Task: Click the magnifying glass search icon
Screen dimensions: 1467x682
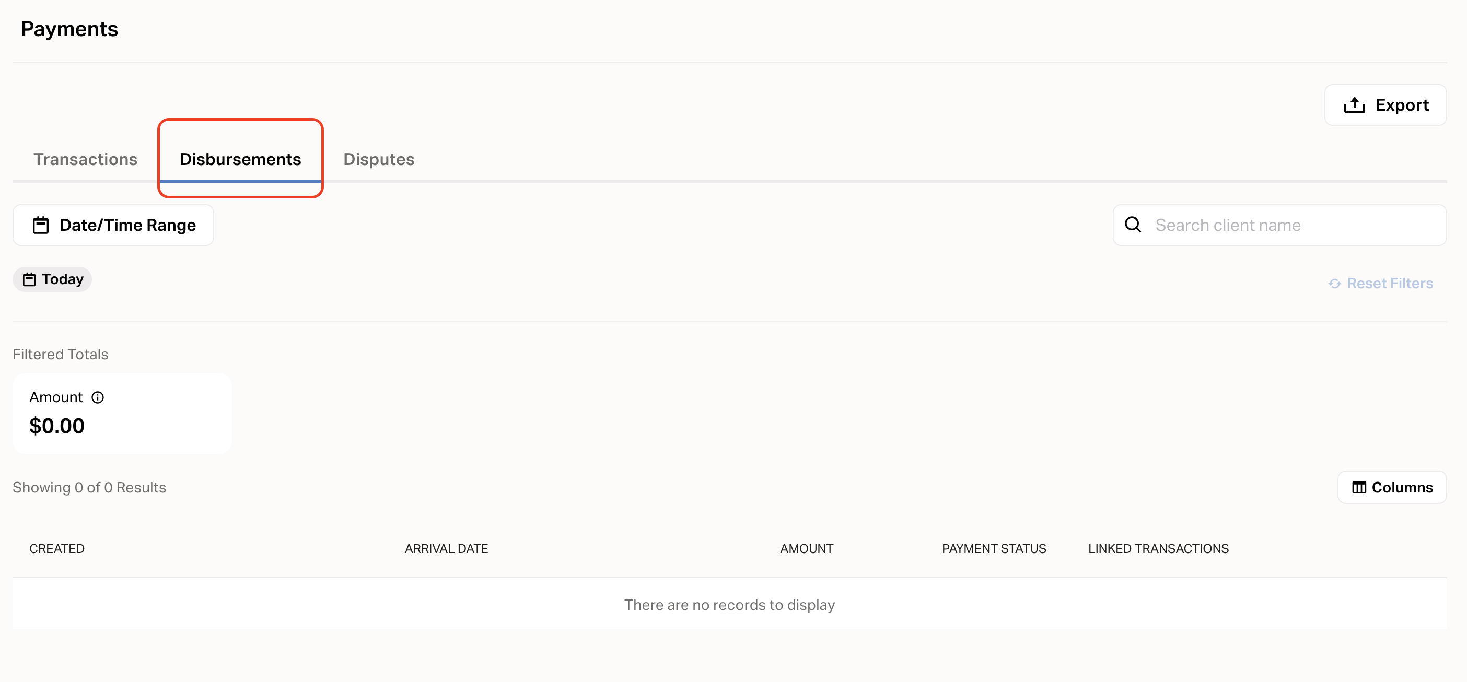Action: 1132,225
